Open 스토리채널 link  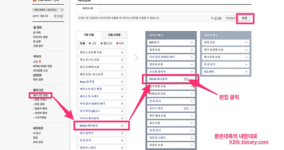click(40, 117)
